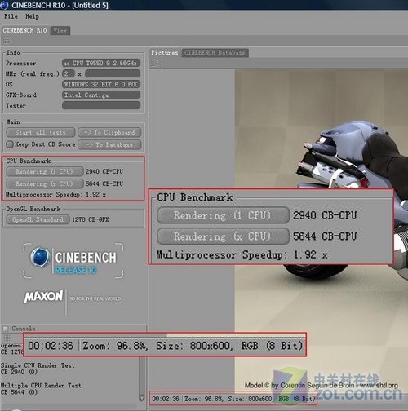The image size is (408, 411).
Task: Click Single CPU Render Test console line
Action: tap(38, 365)
